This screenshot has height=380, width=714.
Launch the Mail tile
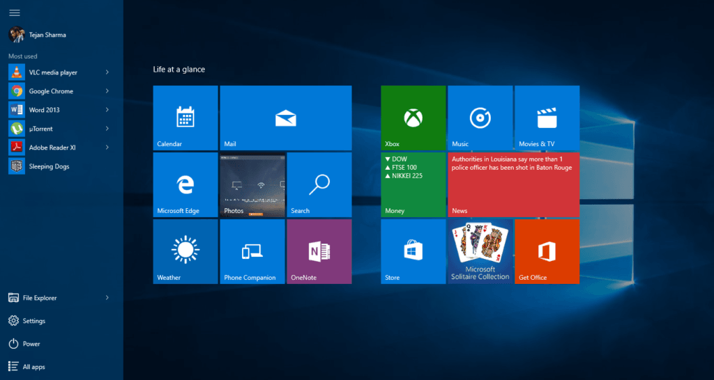[x=285, y=118]
